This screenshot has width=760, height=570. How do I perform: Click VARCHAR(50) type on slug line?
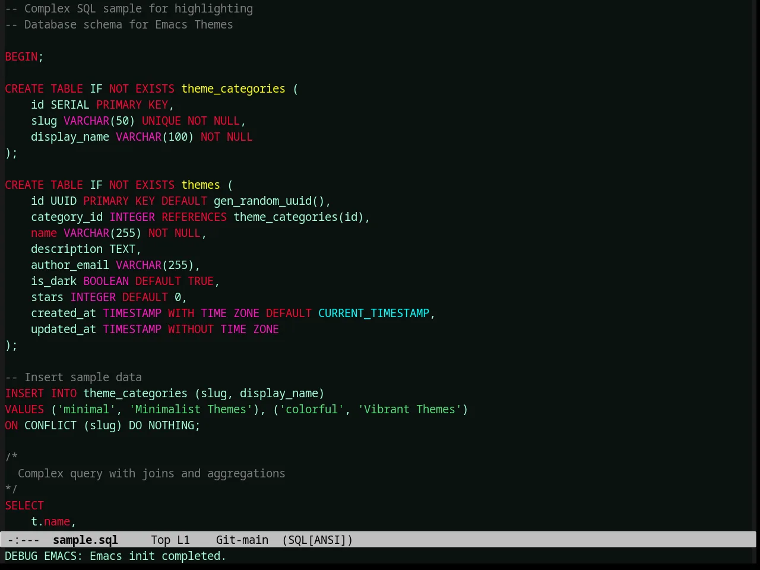point(99,121)
